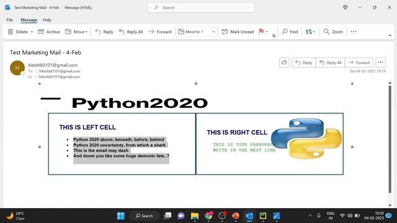Open the Windows Start menu
The image size is (397, 223).
(x=121, y=216)
